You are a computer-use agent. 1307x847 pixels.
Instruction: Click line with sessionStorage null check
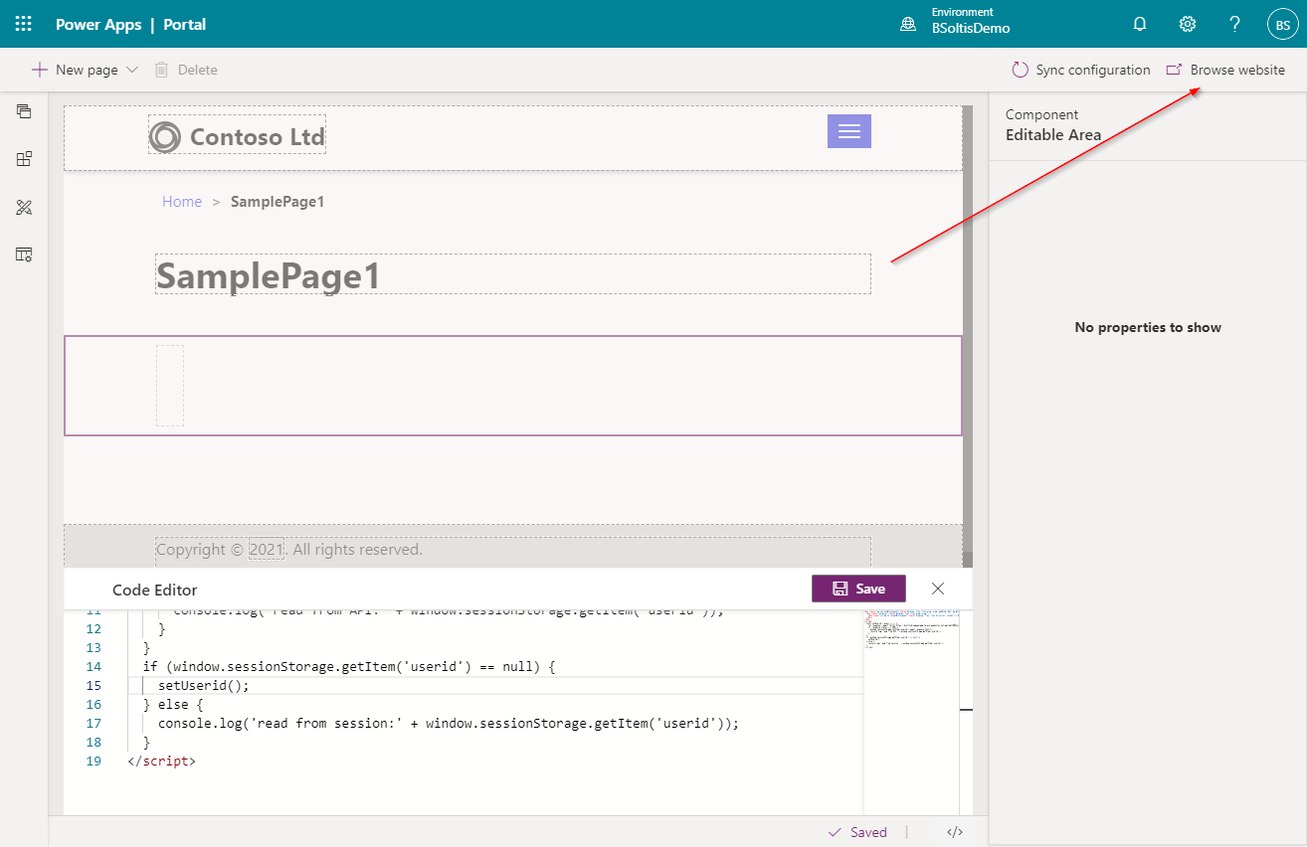348,667
